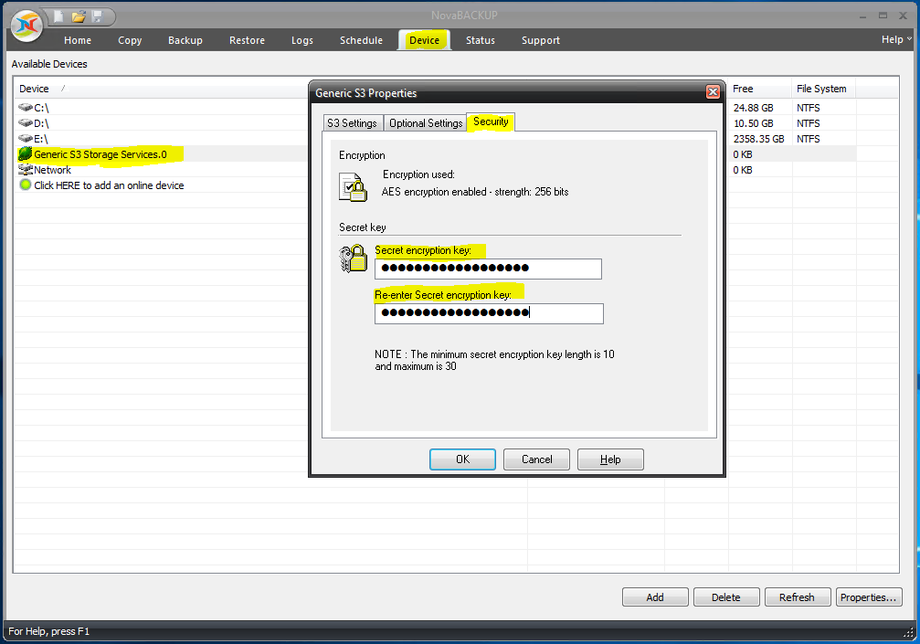Viewport: 920px width, 644px height.
Task: Click the Add device button
Action: (655, 597)
